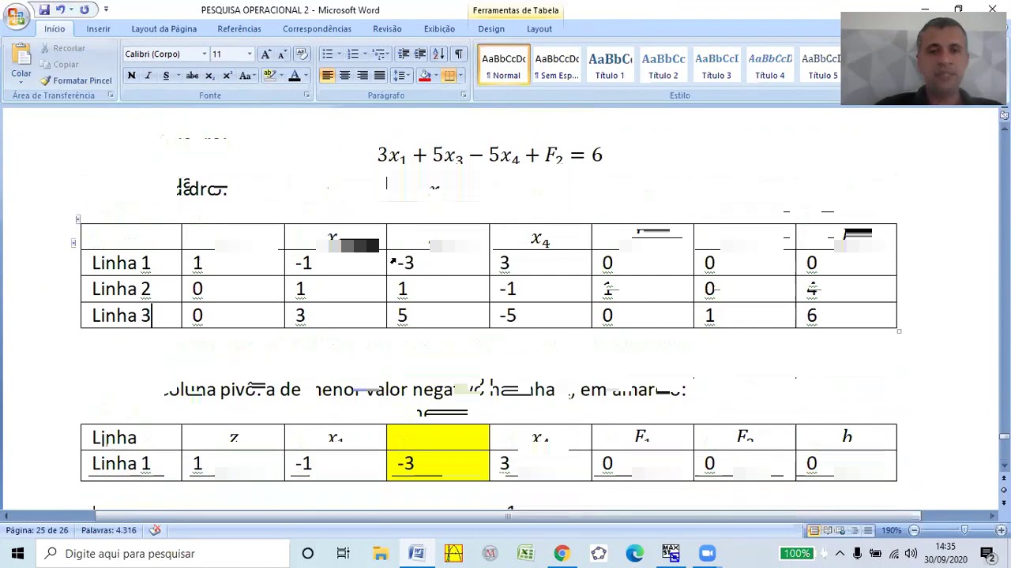Clear formatting with the eraser icon
1011x568 pixels.
tap(302, 54)
